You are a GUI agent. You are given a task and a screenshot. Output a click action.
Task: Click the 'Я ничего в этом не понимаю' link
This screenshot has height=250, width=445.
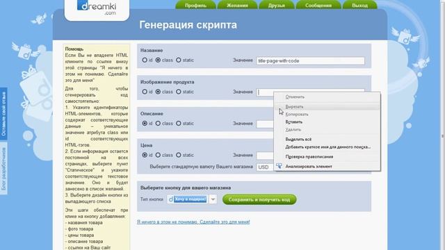pos(193,222)
